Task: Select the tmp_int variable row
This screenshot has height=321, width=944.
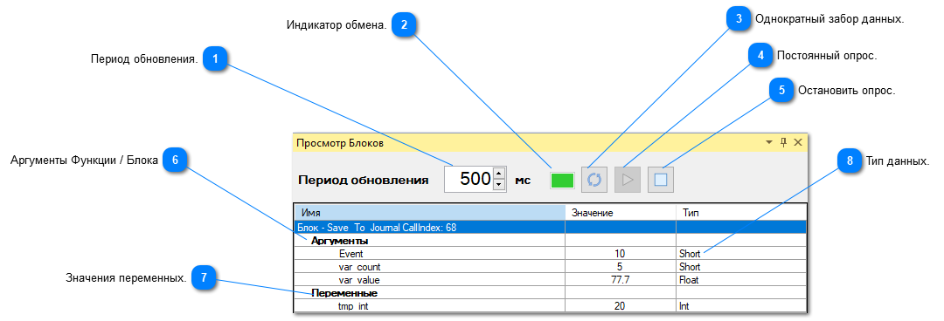Action: click(x=551, y=306)
